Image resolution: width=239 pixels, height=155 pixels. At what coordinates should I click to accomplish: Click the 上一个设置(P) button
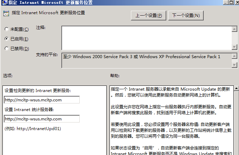click(x=149, y=16)
